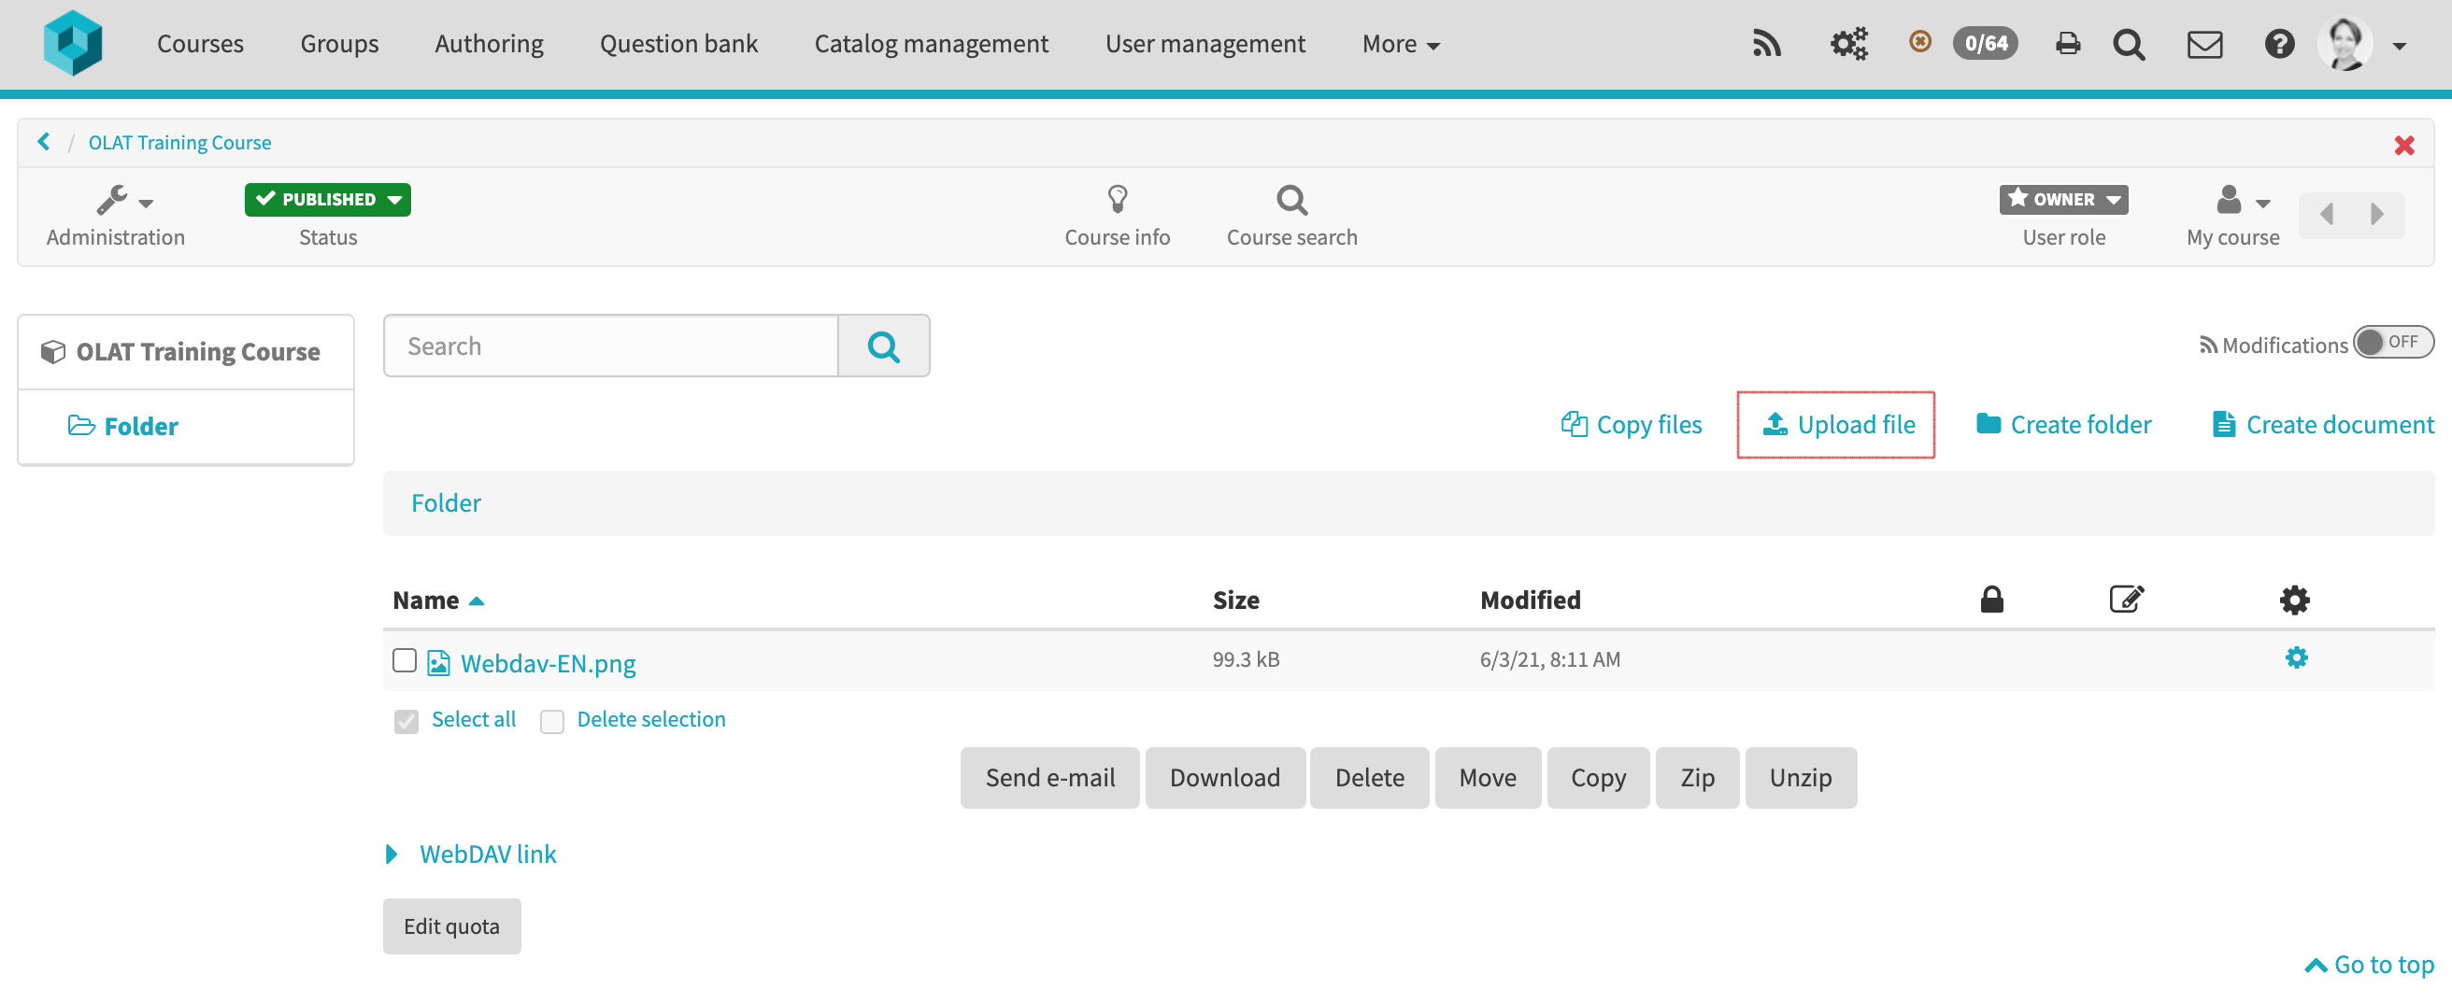Click the gear column header icon

pos(2295,600)
